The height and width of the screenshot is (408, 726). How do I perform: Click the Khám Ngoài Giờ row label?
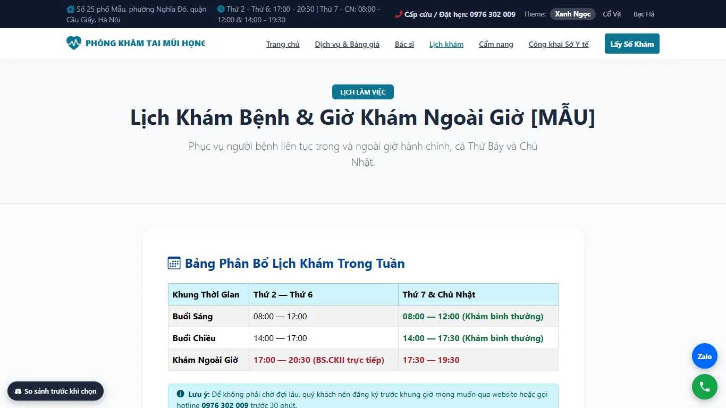click(x=208, y=360)
